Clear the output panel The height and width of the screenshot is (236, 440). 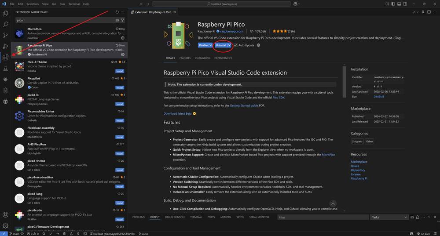click(x=412, y=217)
